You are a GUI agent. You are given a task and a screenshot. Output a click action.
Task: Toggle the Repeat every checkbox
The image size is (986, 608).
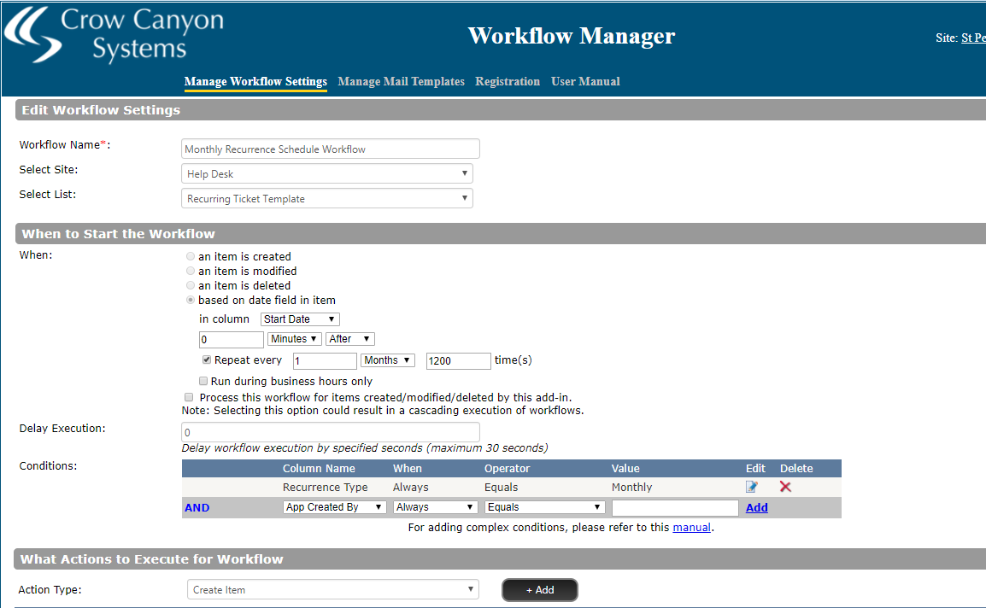[206, 360]
